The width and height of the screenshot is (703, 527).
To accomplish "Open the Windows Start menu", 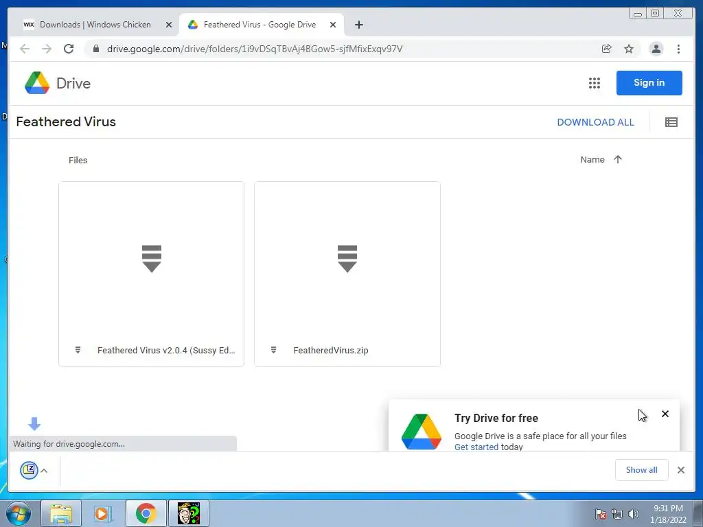I will [x=18, y=513].
